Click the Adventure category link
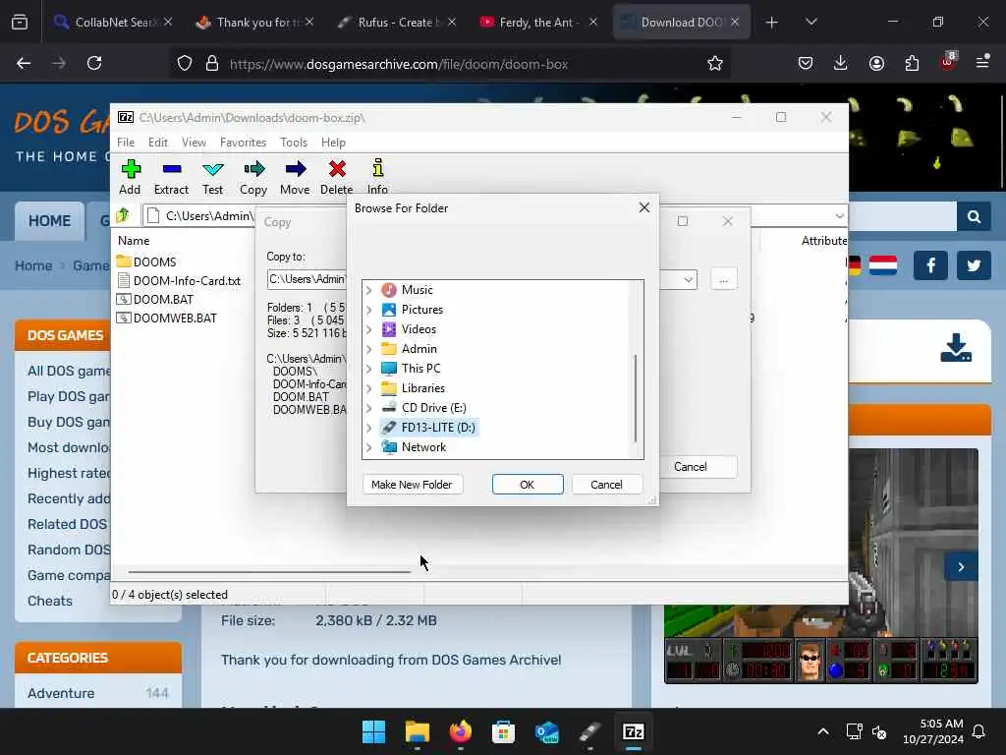1006x755 pixels. tap(61, 693)
